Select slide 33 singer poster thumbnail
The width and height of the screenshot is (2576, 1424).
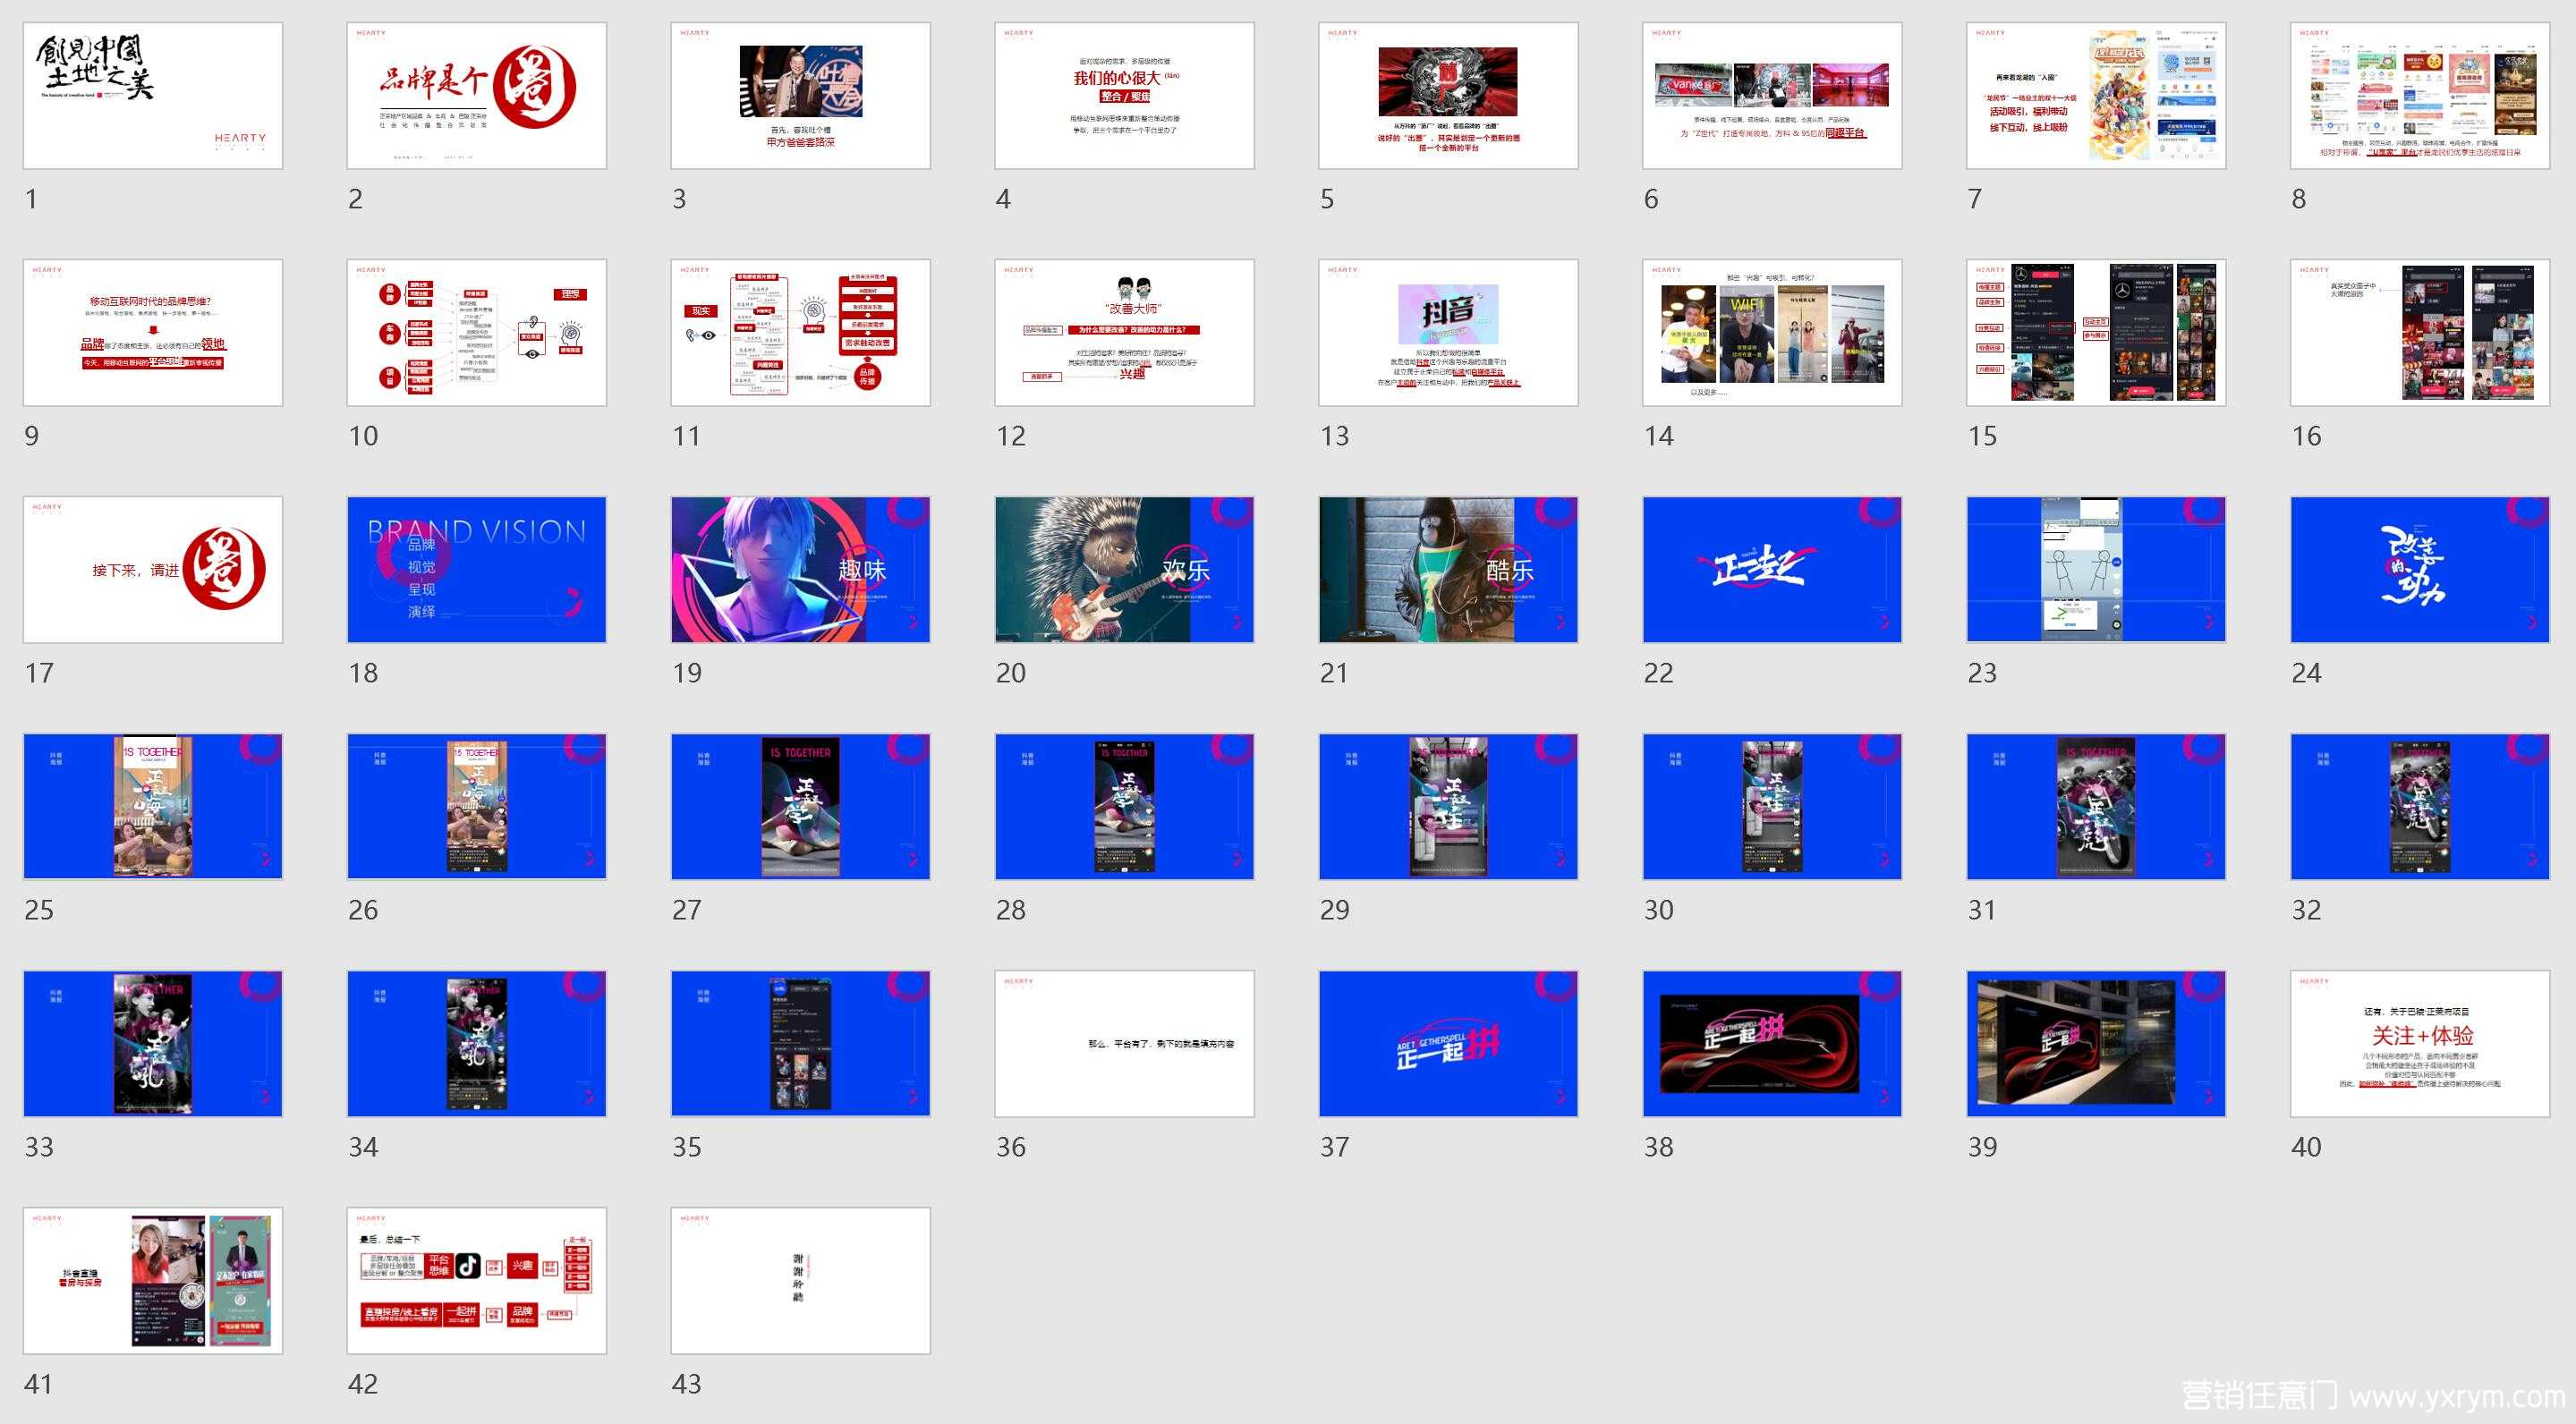click(x=153, y=1044)
